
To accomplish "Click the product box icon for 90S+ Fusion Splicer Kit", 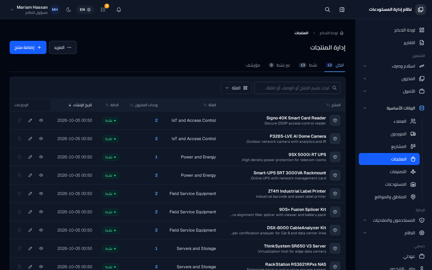I will click(x=335, y=212).
